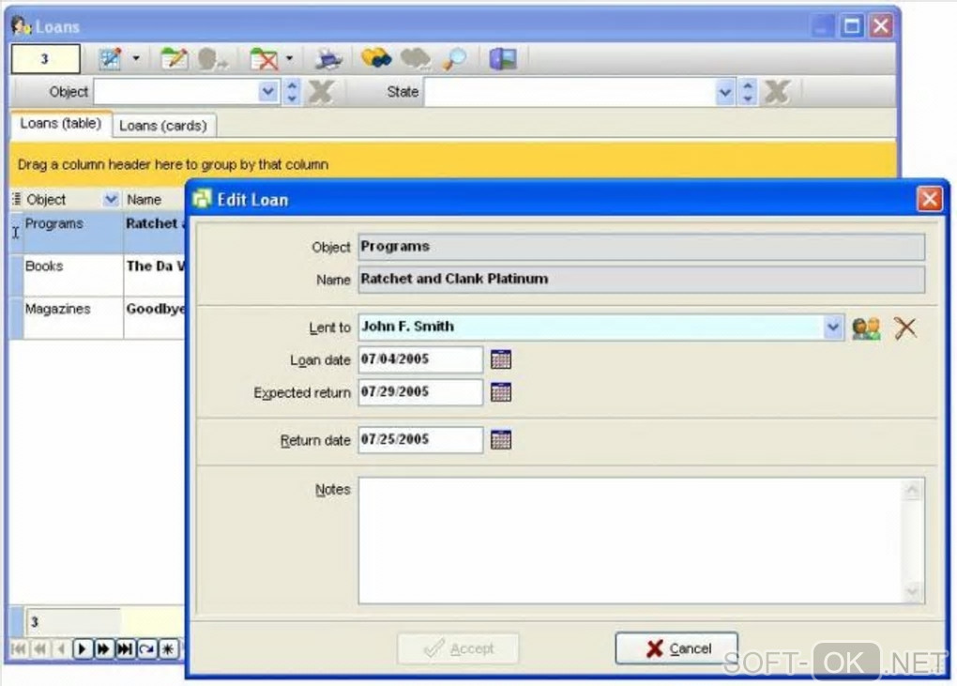The height and width of the screenshot is (686, 957).
Task: Clear the Object filter with the X icon
Action: point(321,92)
